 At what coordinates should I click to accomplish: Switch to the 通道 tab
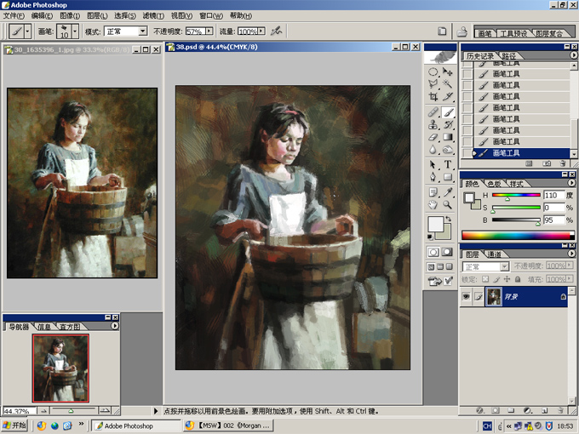pos(494,254)
